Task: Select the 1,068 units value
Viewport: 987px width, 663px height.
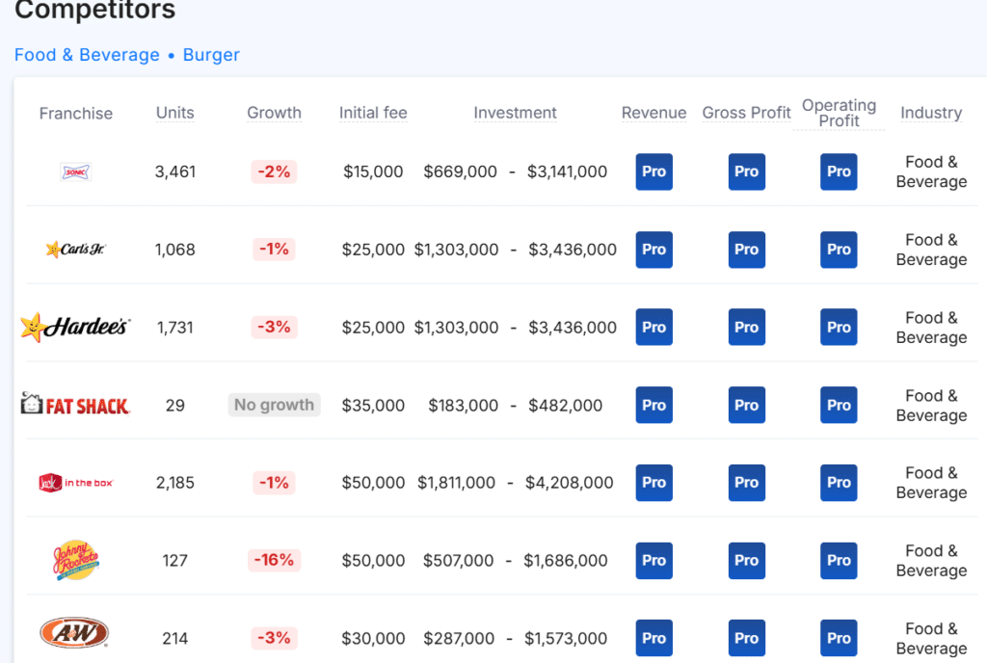Action: [175, 250]
